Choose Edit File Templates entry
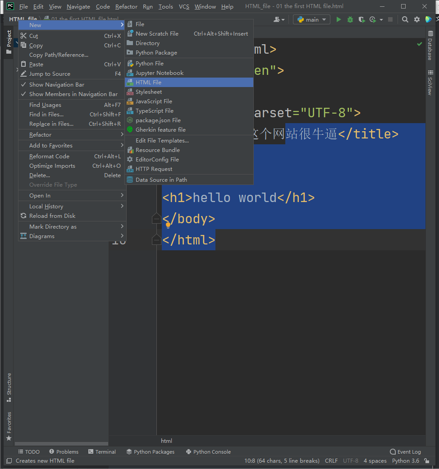 click(189, 141)
